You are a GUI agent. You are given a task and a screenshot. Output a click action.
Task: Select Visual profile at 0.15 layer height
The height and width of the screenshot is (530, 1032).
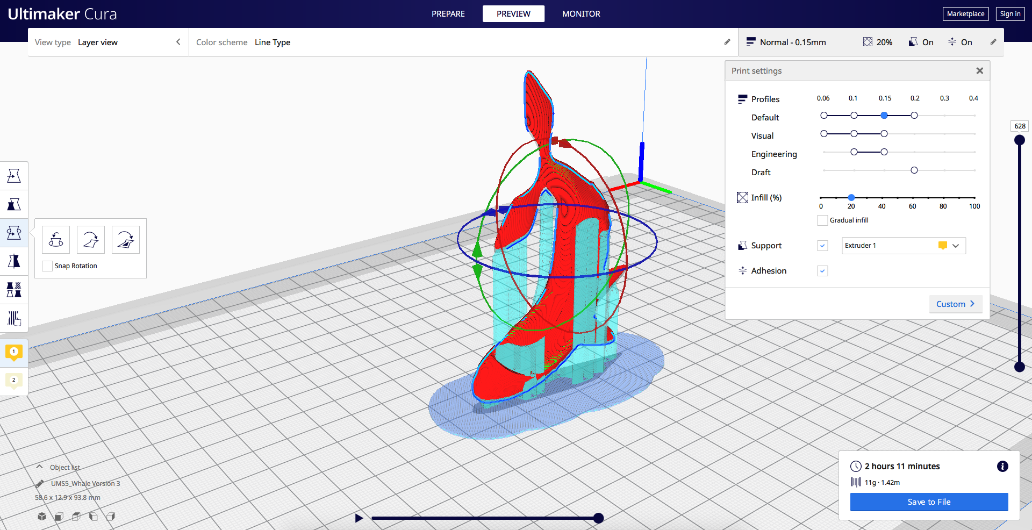click(x=884, y=134)
